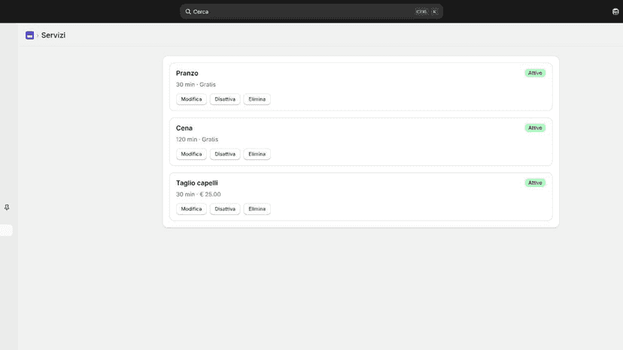Click the highlighted item in left sidebar
623x350 pixels.
click(x=6, y=230)
